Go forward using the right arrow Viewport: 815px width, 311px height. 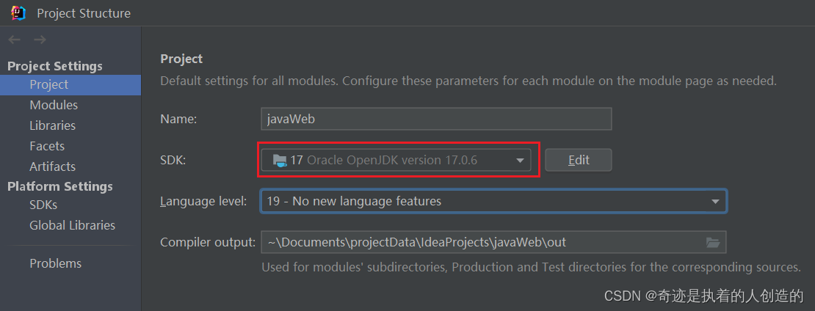40,40
